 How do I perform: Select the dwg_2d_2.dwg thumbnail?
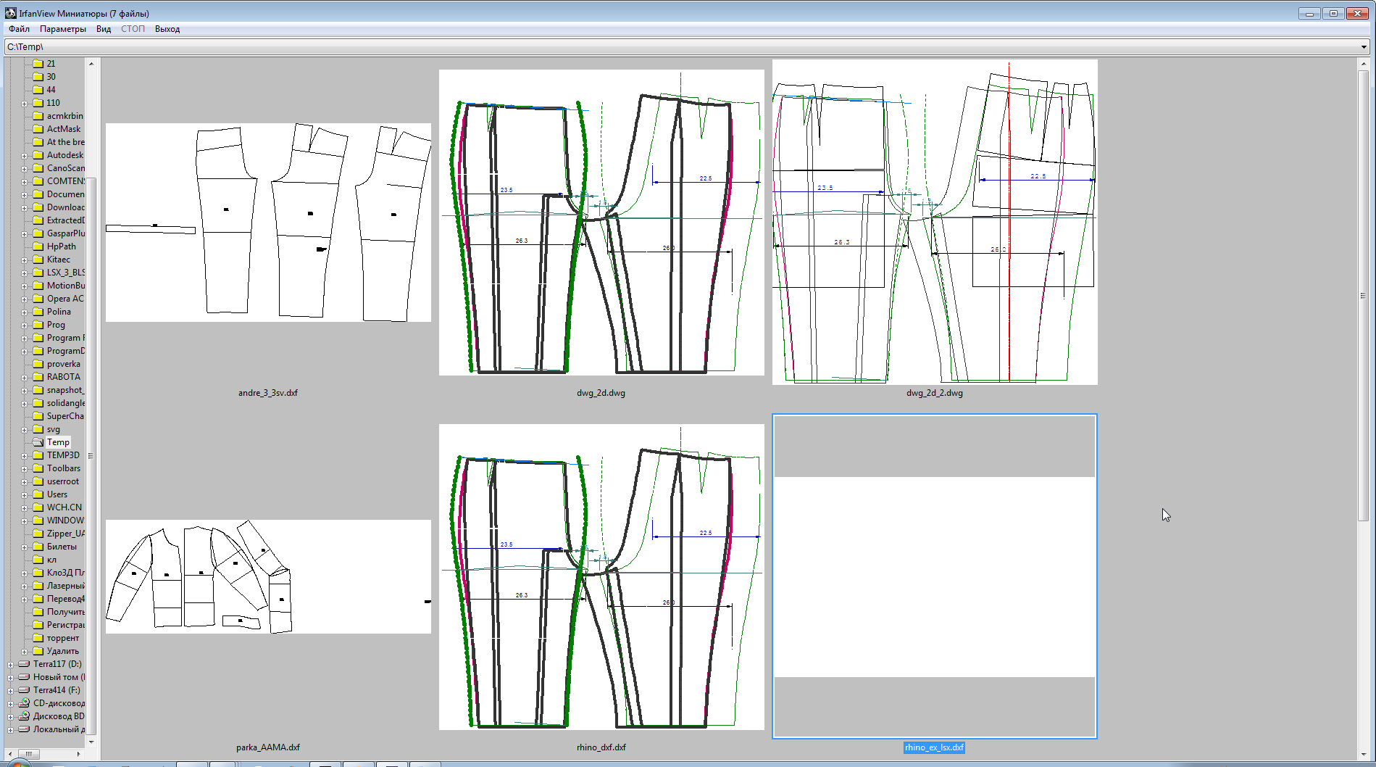click(x=935, y=222)
